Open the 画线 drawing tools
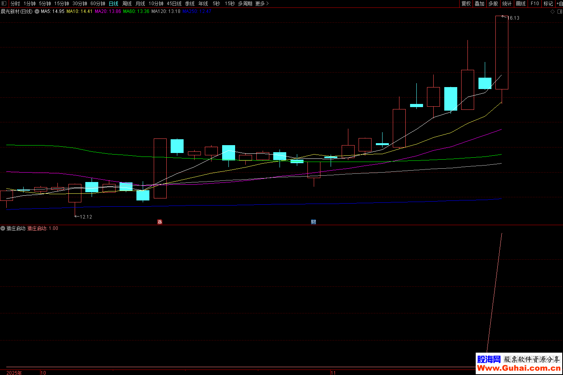 (x=521, y=4)
